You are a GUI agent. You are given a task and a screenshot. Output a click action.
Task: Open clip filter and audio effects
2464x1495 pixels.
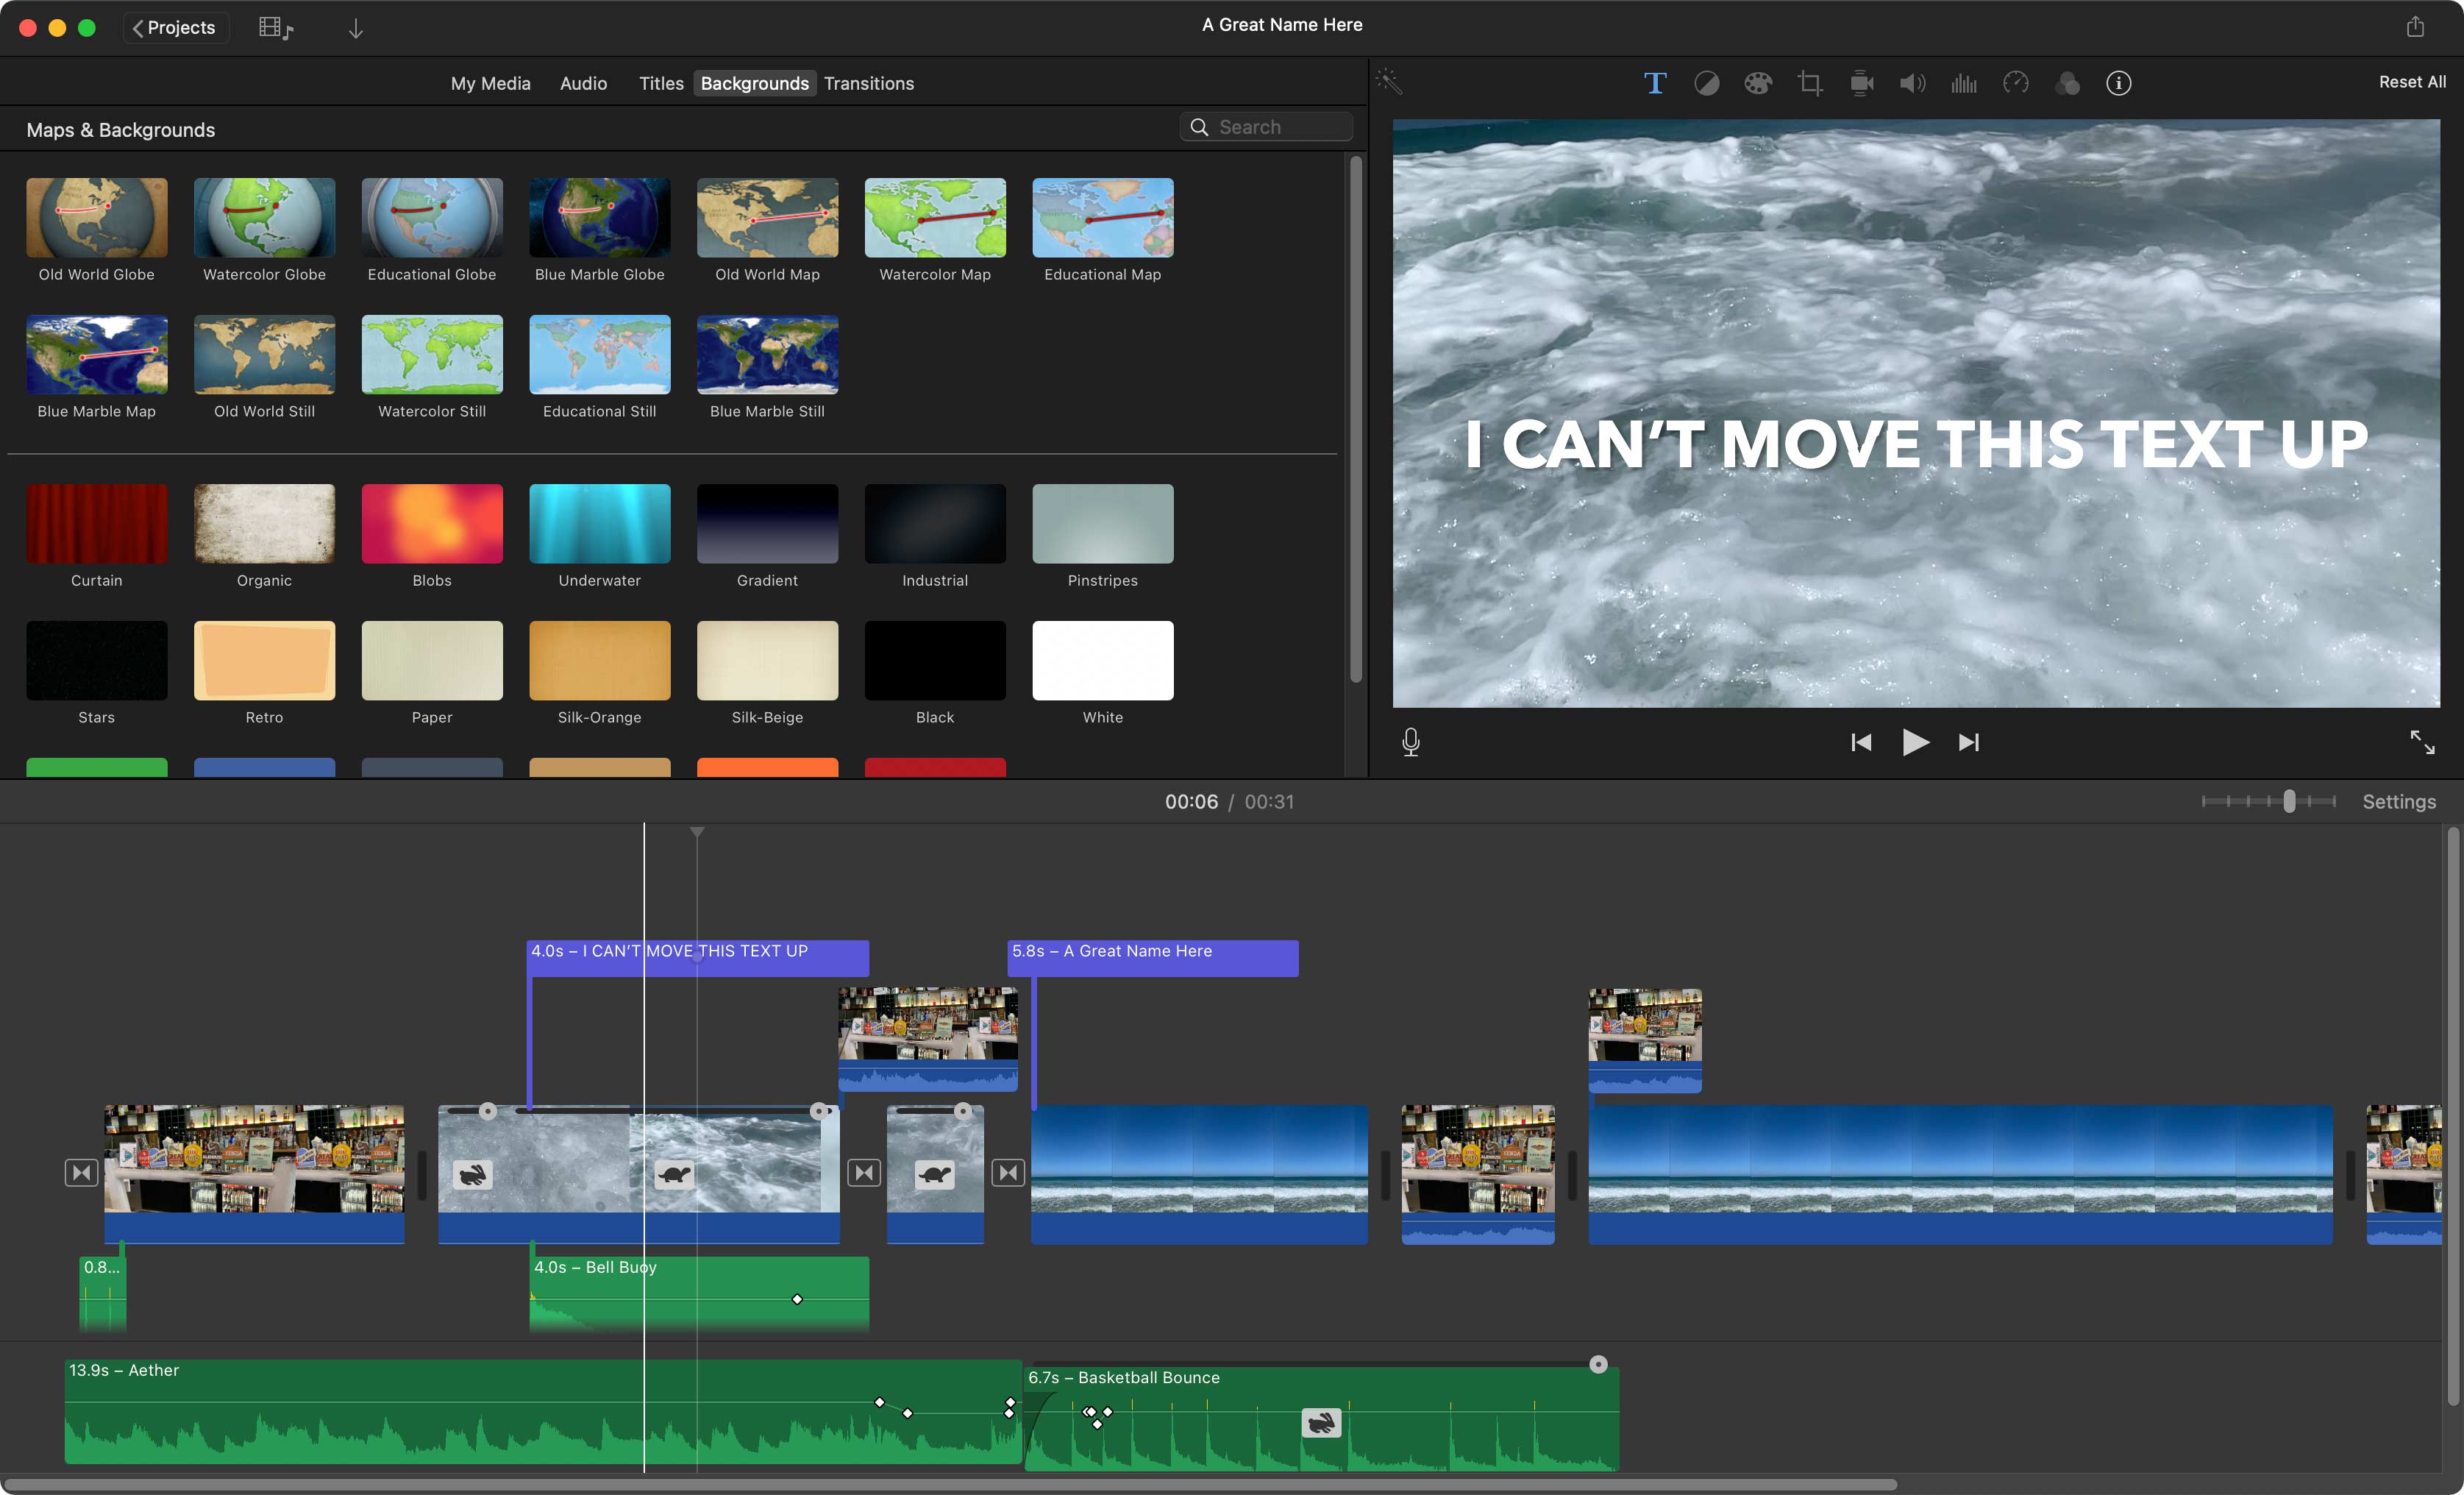pyautogui.click(x=2067, y=83)
